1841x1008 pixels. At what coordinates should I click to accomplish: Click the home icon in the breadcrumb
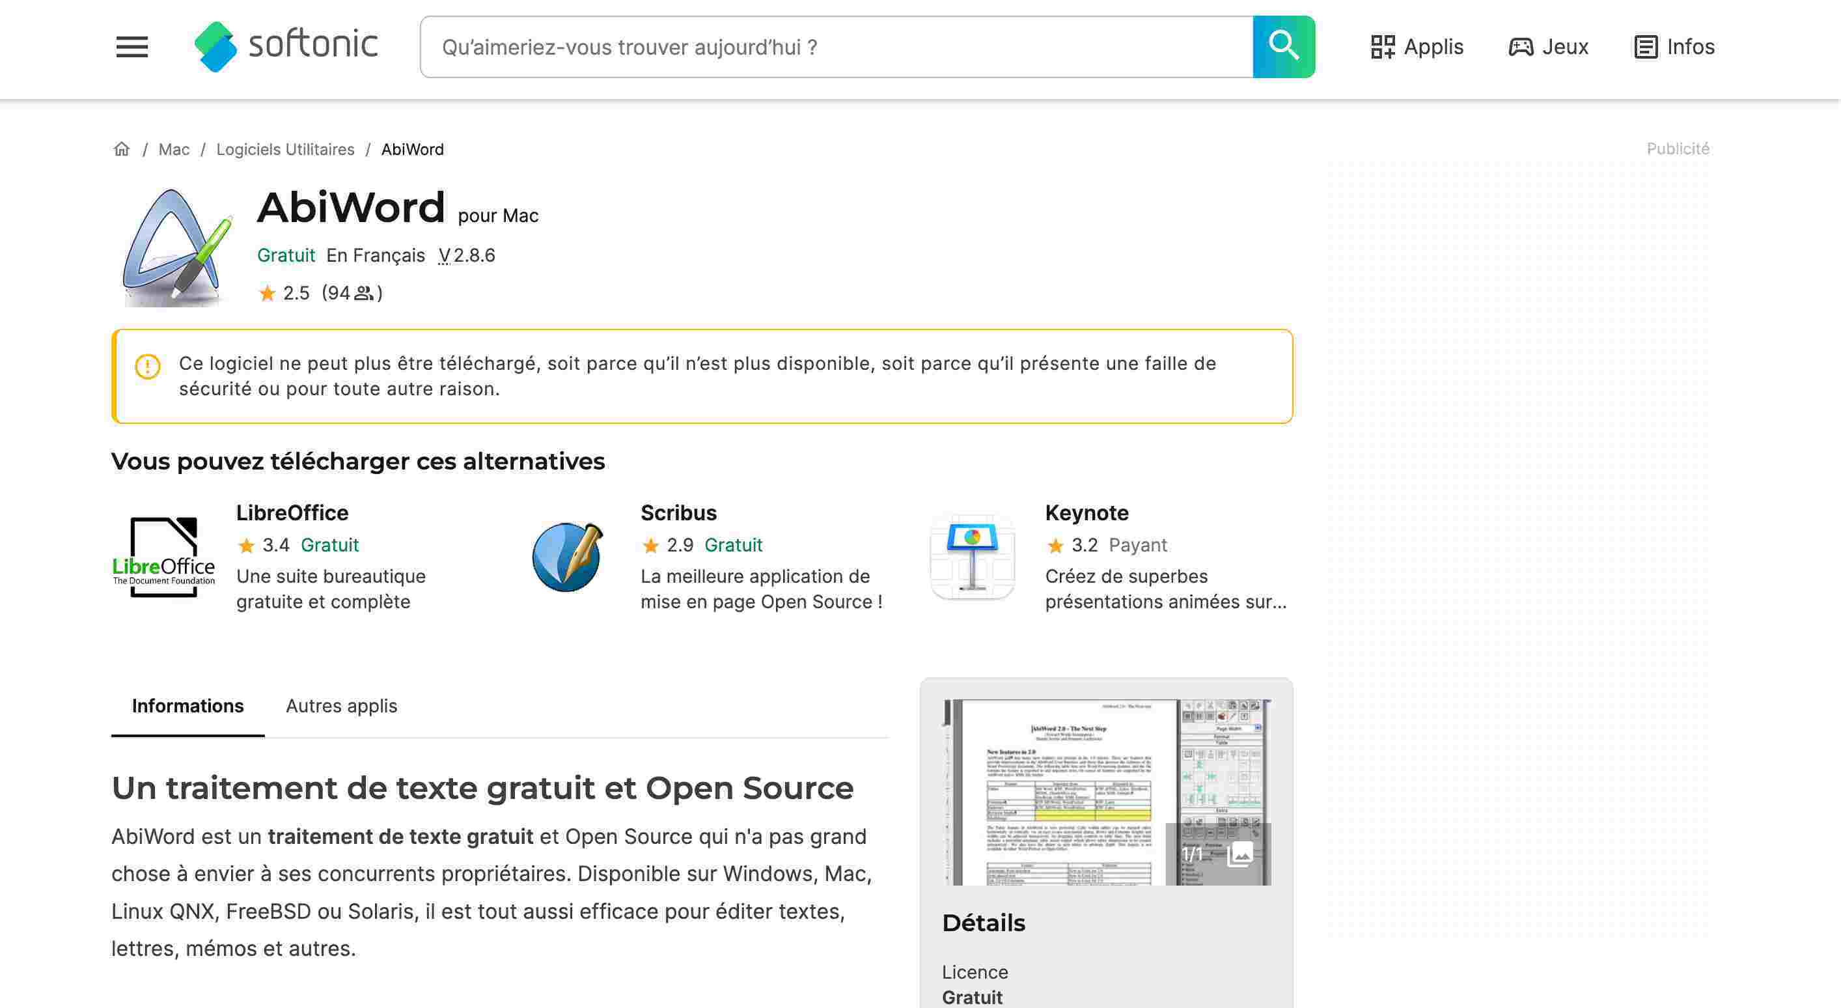(x=122, y=148)
